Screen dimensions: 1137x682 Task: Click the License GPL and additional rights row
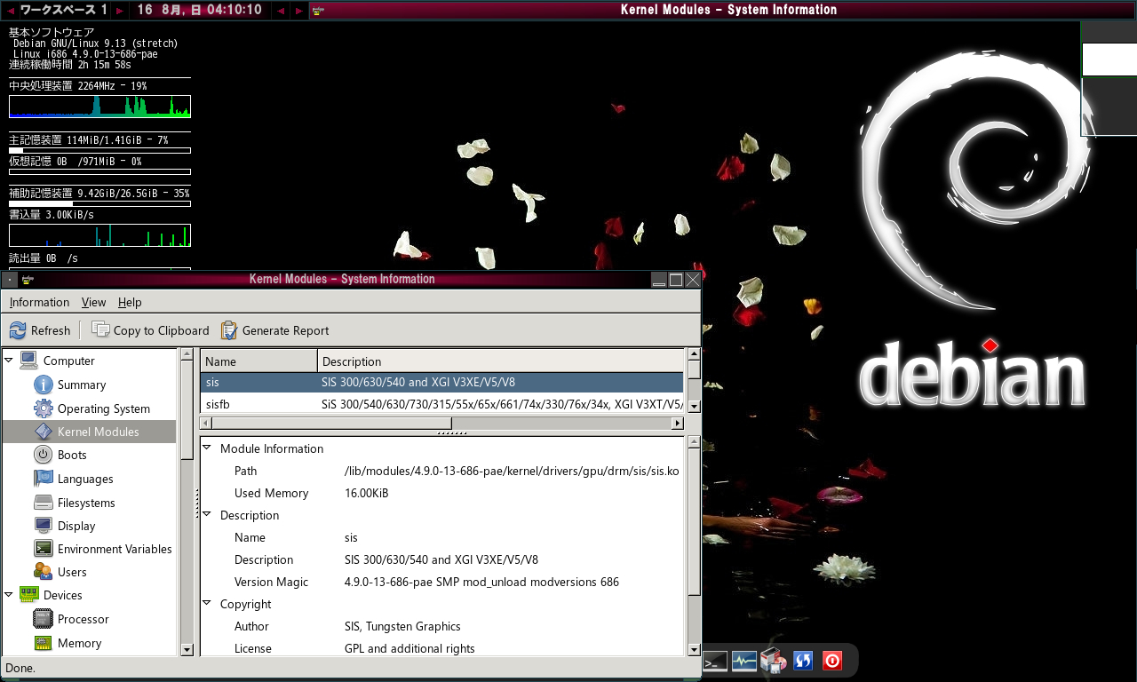[441, 648]
